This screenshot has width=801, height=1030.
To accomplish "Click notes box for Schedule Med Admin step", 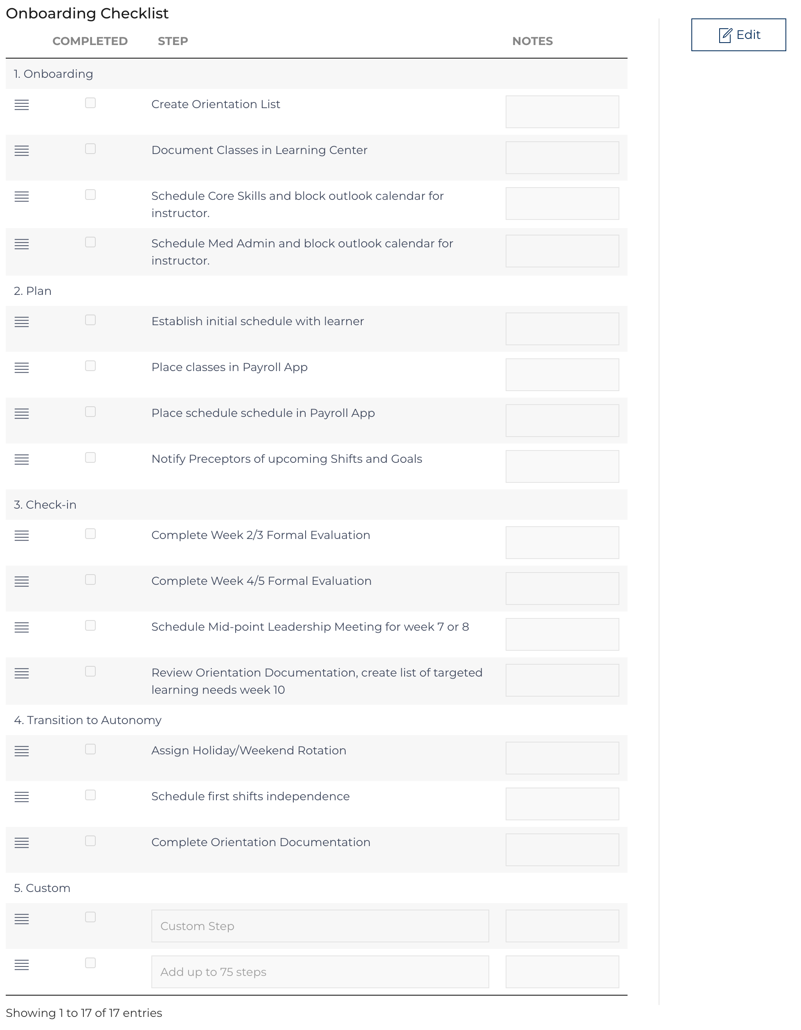I will coord(562,251).
